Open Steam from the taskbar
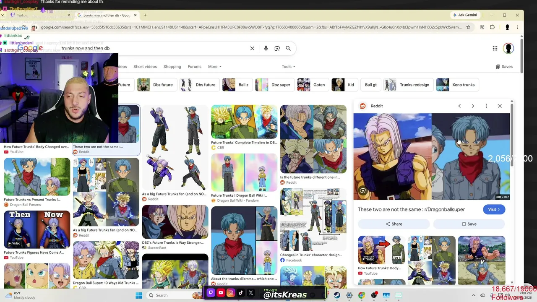The image size is (537, 302). pos(337,295)
